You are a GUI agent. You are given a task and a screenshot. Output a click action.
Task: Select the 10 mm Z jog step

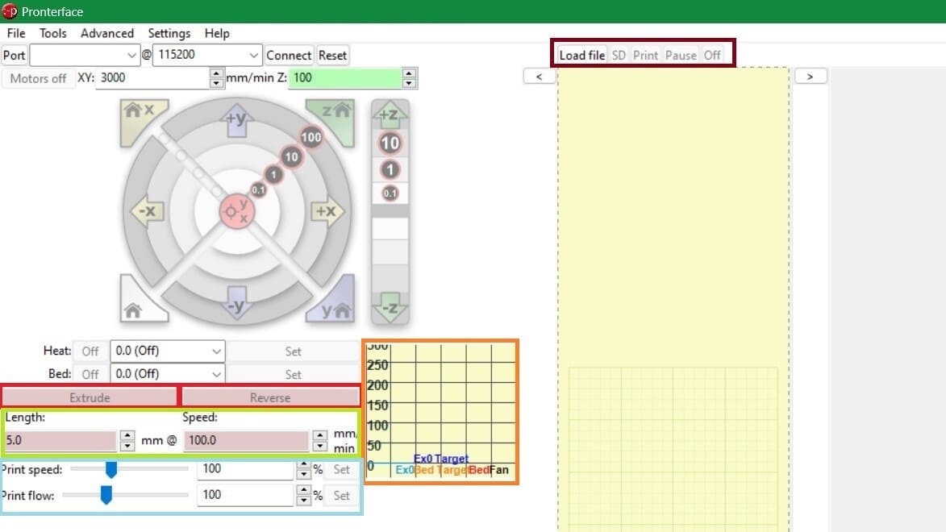click(x=390, y=143)
